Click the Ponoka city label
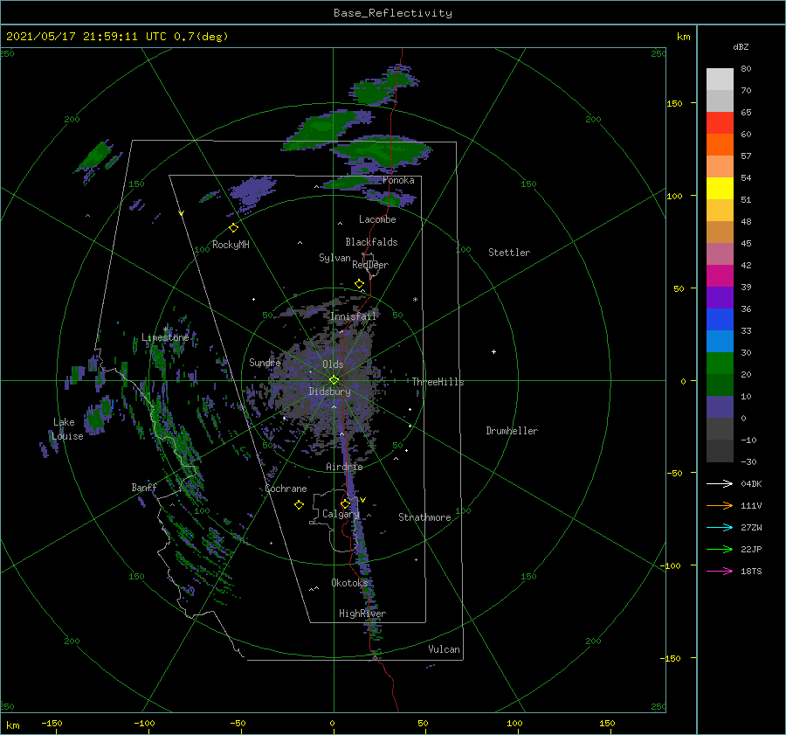786x735 pixels. coord(398,180)
